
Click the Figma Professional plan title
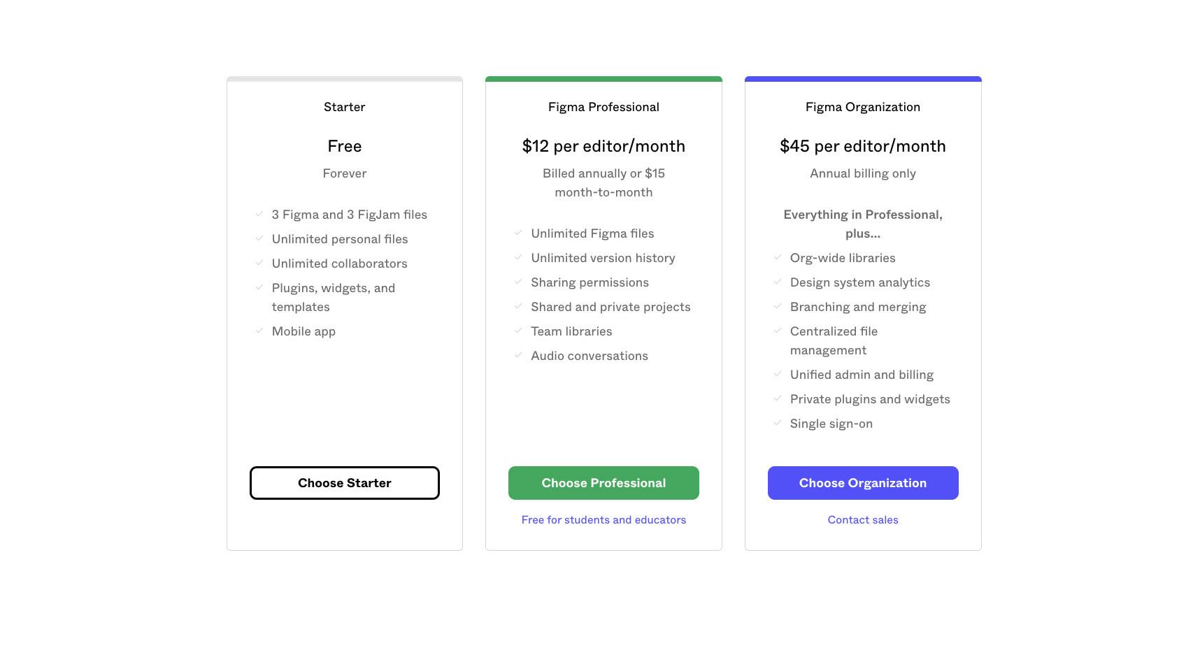(603, 107)
